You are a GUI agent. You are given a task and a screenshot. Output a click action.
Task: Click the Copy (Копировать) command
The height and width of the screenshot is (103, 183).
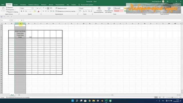(x=10, y=10)
